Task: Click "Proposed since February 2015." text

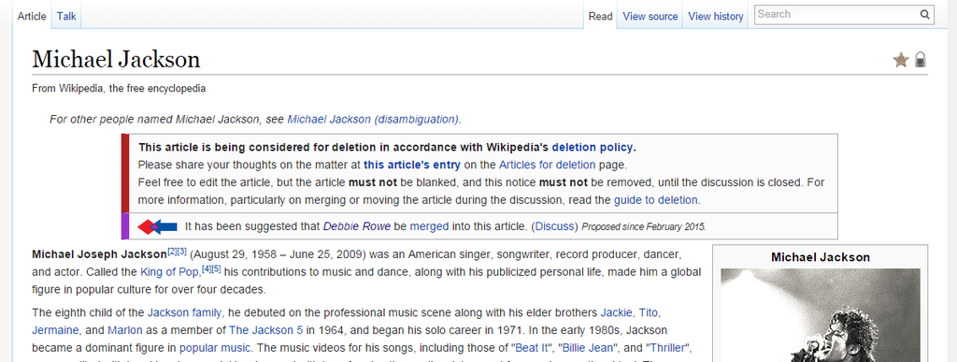Action: [643, 227]
